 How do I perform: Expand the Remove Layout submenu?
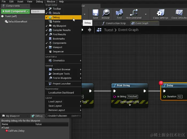tap(63, 110)
